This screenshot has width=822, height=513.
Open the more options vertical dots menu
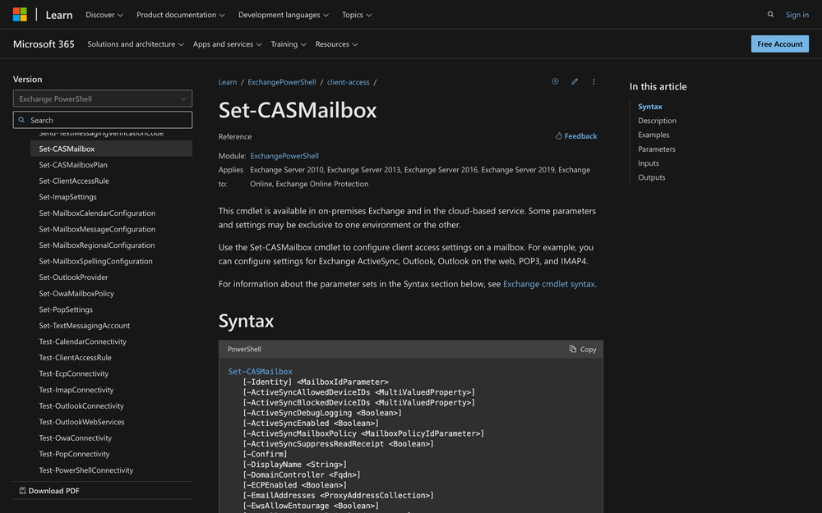pyautogui.click(x=593, y=82)
